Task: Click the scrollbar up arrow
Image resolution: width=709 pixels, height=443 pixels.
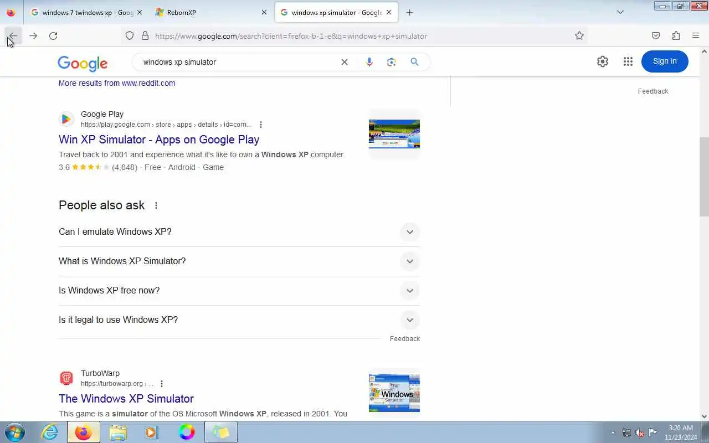Action: tap(704, 51)
